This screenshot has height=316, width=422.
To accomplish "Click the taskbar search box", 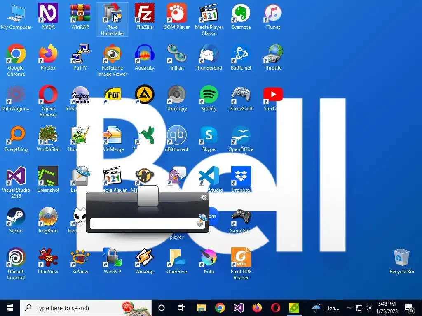I will coord(86,308).
